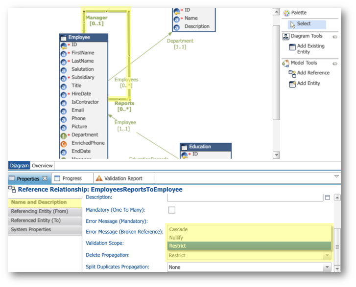
Task: Click the Palette icon in the panel header
Action: click(x=286, y=13)
